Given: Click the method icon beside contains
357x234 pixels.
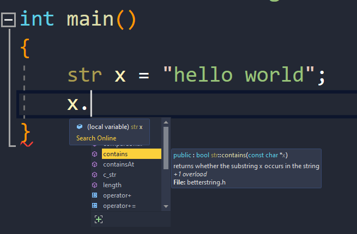Looking at the screenshot, I should [x=94, y=154].
